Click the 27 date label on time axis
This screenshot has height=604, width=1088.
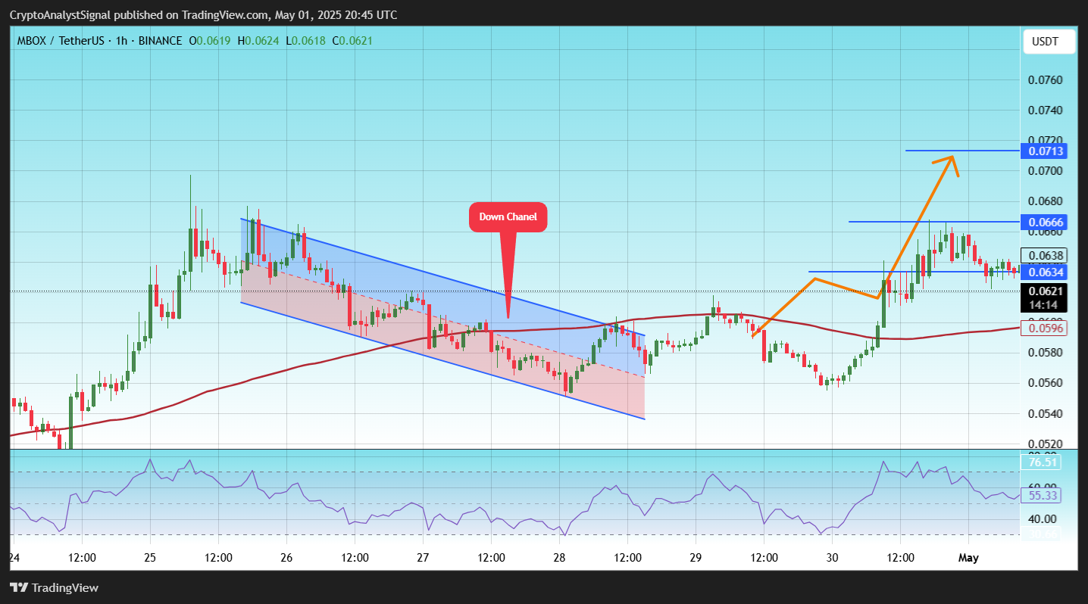coord(423,558)
